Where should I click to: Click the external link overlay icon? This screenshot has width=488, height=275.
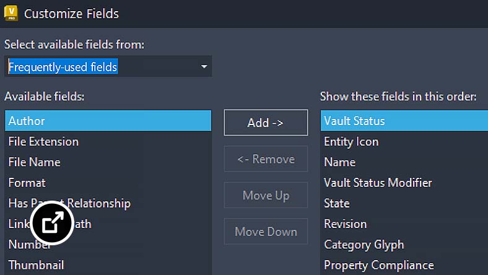coord(52,223)
